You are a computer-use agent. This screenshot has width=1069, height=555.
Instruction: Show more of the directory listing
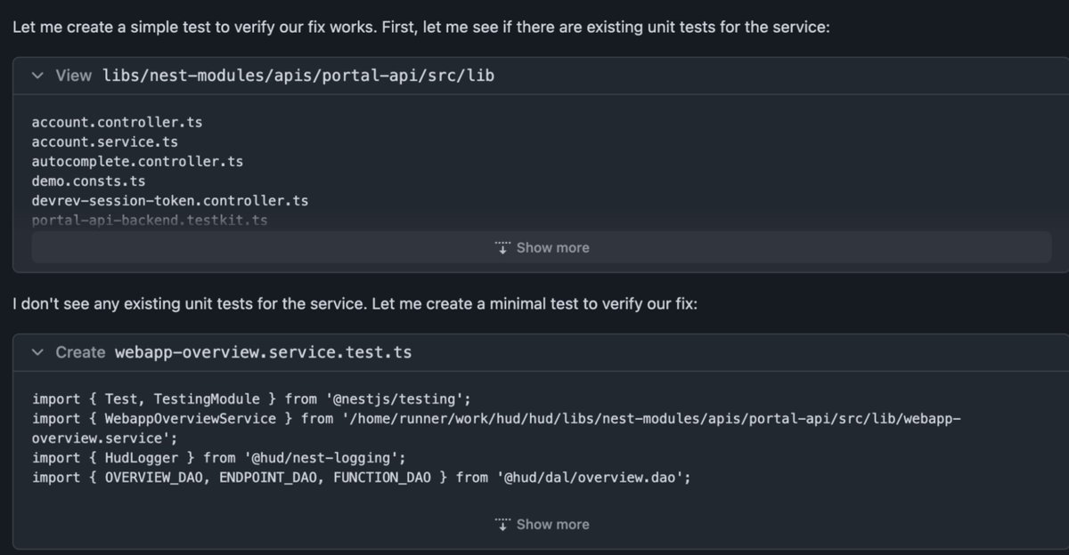pyautogui.click(x=541, y=247)
